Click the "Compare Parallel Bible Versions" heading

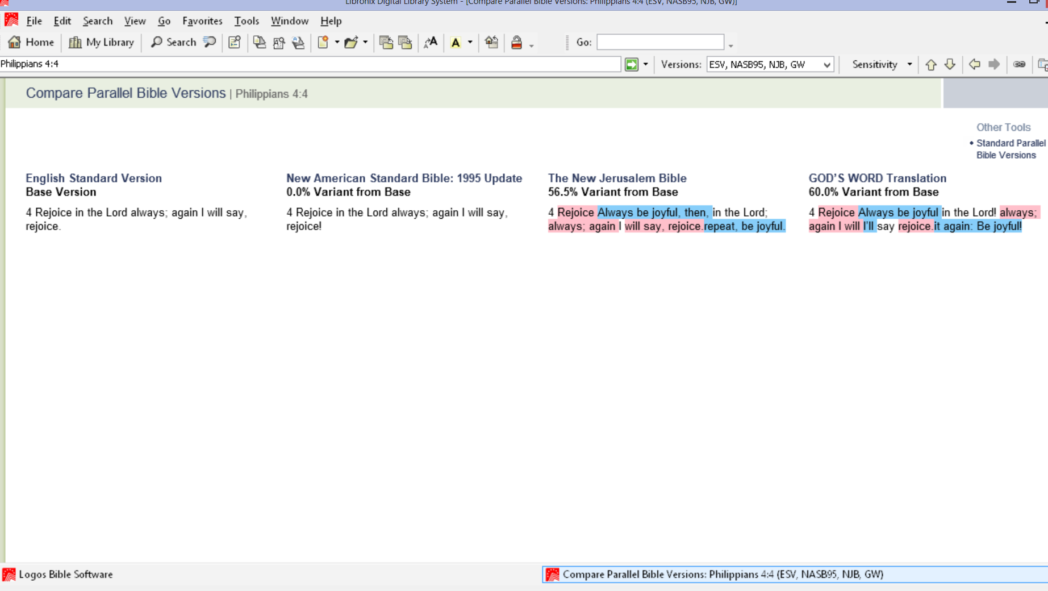(x=126, y=93)
